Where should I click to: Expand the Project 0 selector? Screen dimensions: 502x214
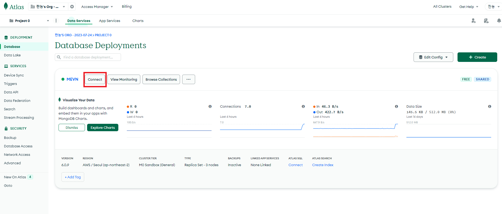48,21
